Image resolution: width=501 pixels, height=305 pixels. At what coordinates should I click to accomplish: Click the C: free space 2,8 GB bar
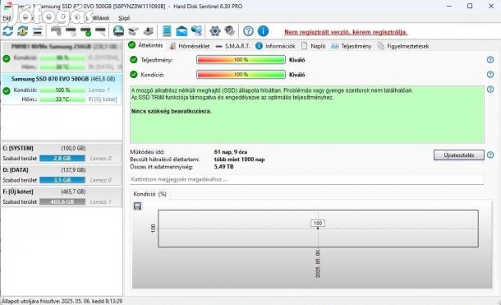[x=62, y=158]
